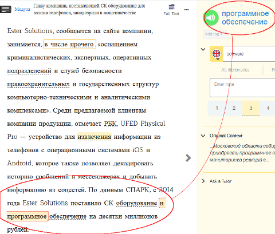
Task: Play pronunciation with green speaker icon
Action: 211,18
